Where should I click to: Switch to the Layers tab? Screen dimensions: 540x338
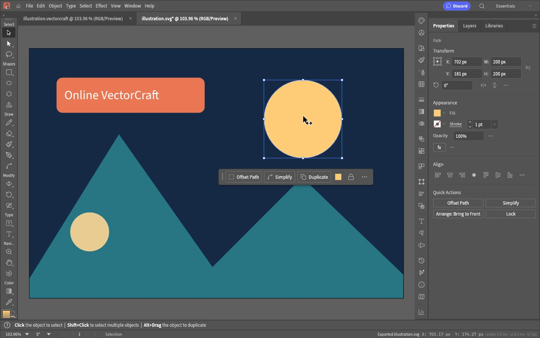[x=469, y=26]
